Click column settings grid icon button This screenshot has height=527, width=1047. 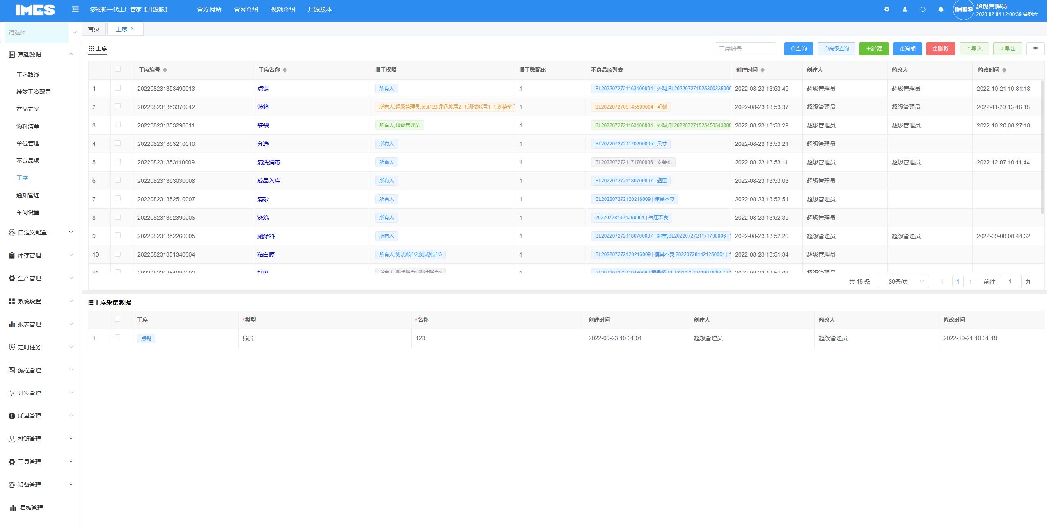[1035, 49]
